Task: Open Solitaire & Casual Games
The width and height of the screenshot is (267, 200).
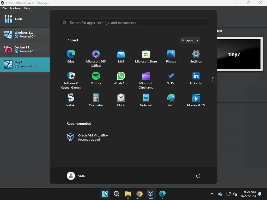Action: pyautogui.click(x=71, y=80)
